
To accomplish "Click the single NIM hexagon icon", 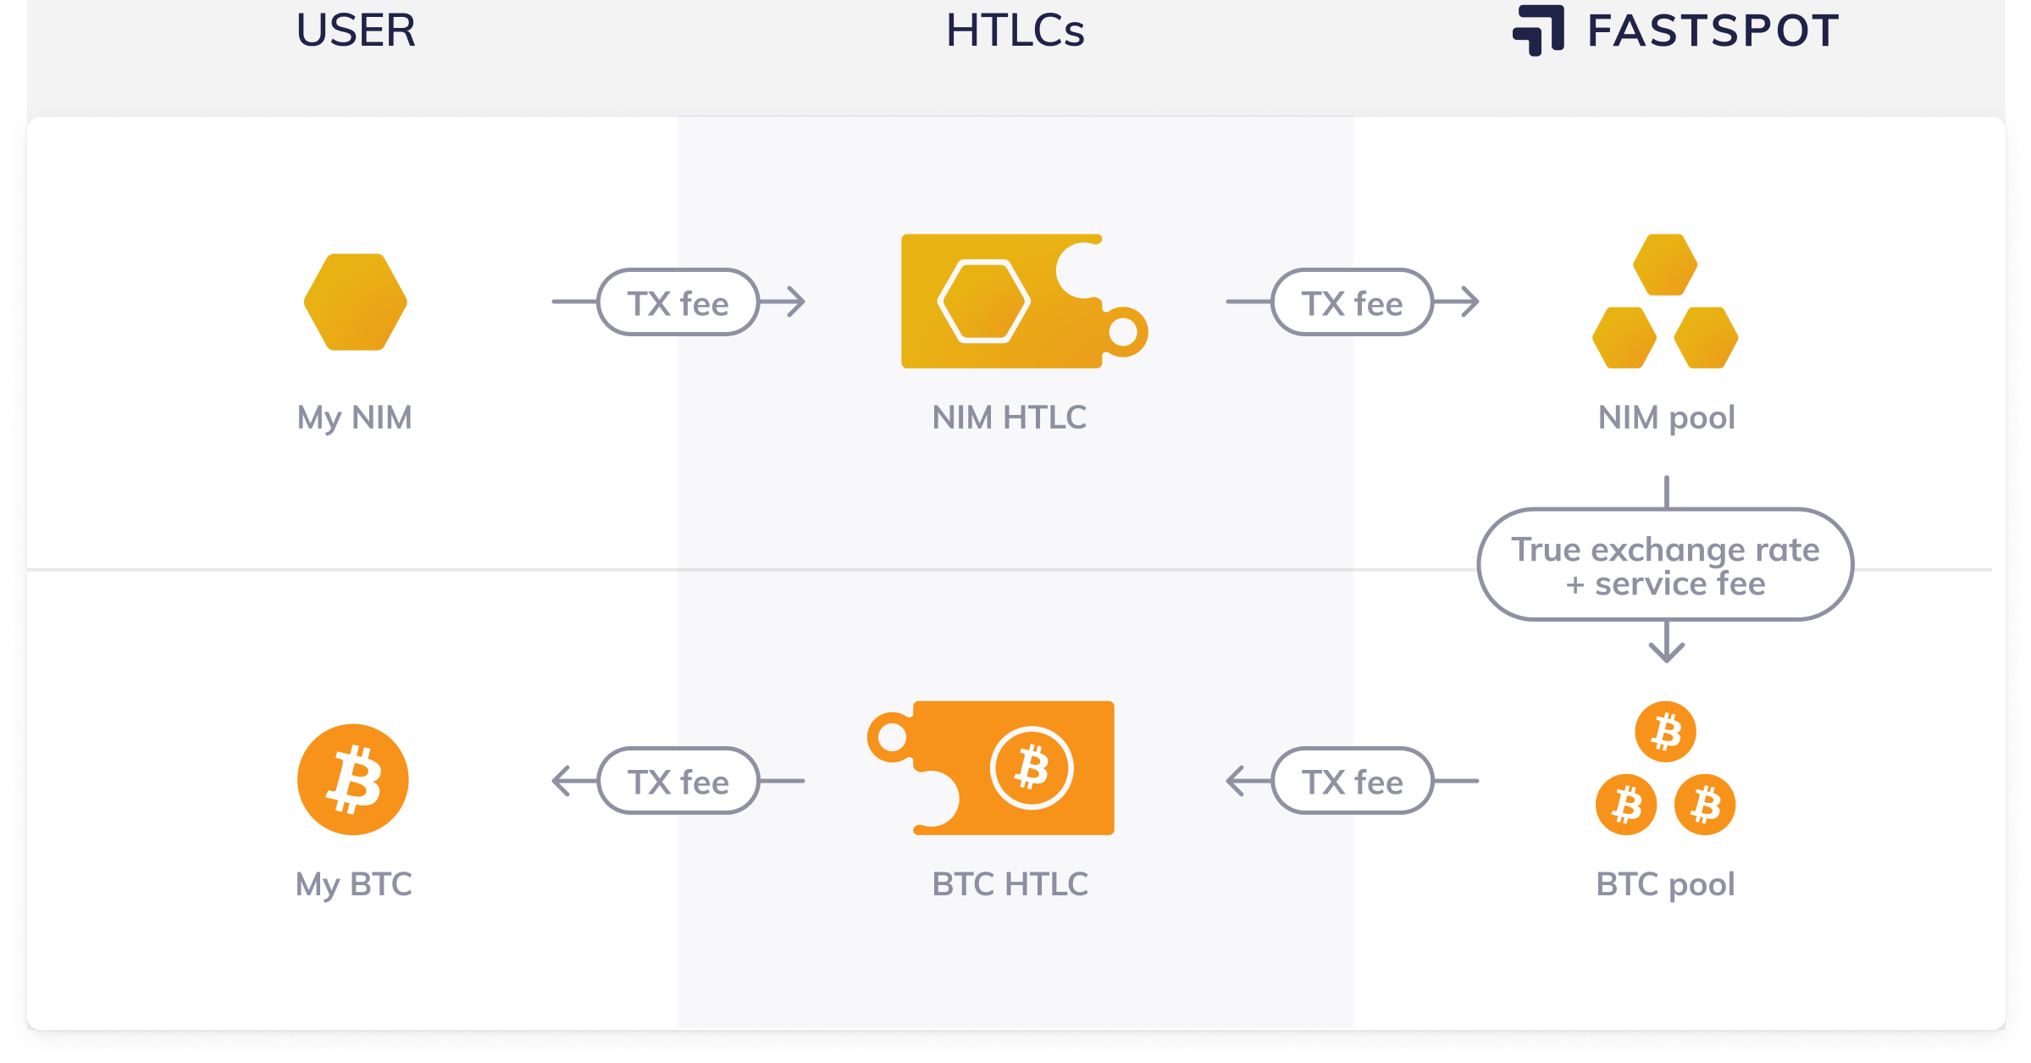I will click(x=356, y=302).
